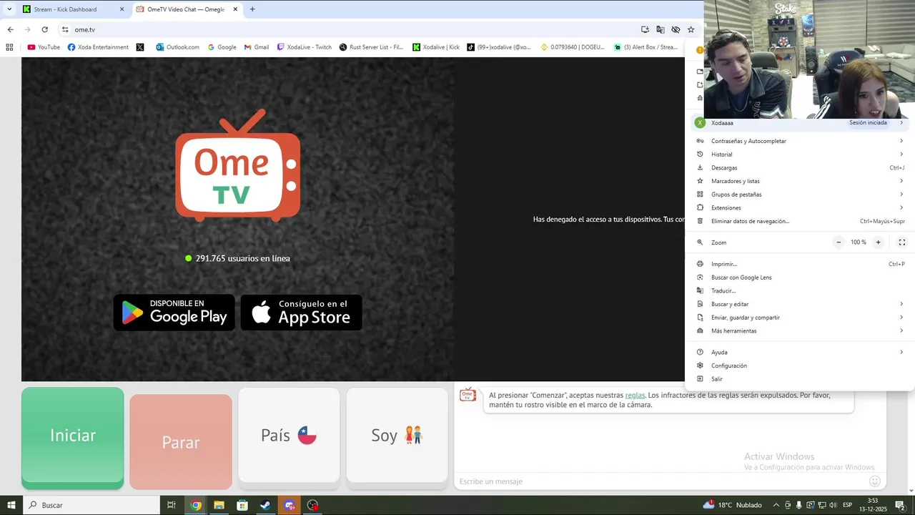Open Windows Task View button
Screen dimensions: 915x515
pos(172,505)
